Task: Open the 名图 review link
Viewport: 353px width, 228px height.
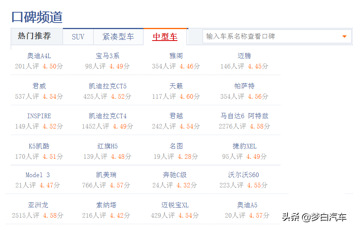Action: pyautogui.click(x=176, y=146)
